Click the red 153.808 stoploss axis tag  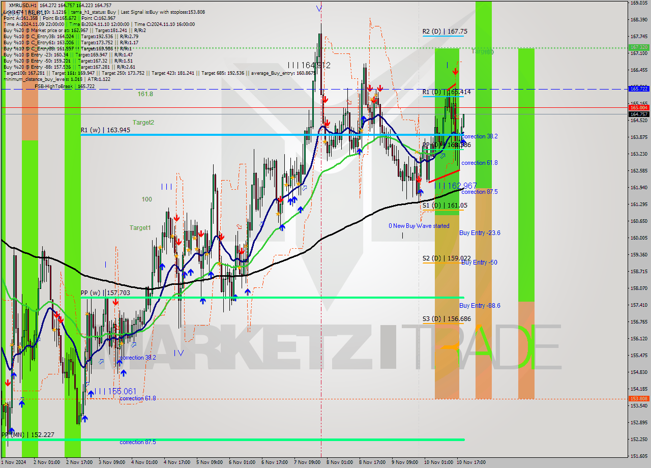coord(639,399)
